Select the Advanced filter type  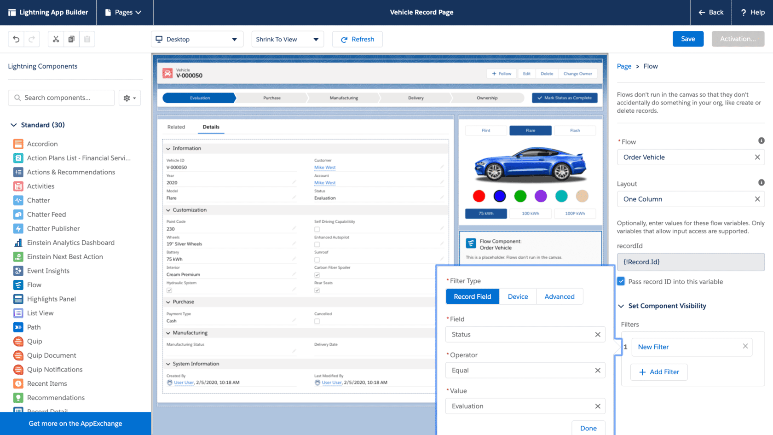point(559,296)
